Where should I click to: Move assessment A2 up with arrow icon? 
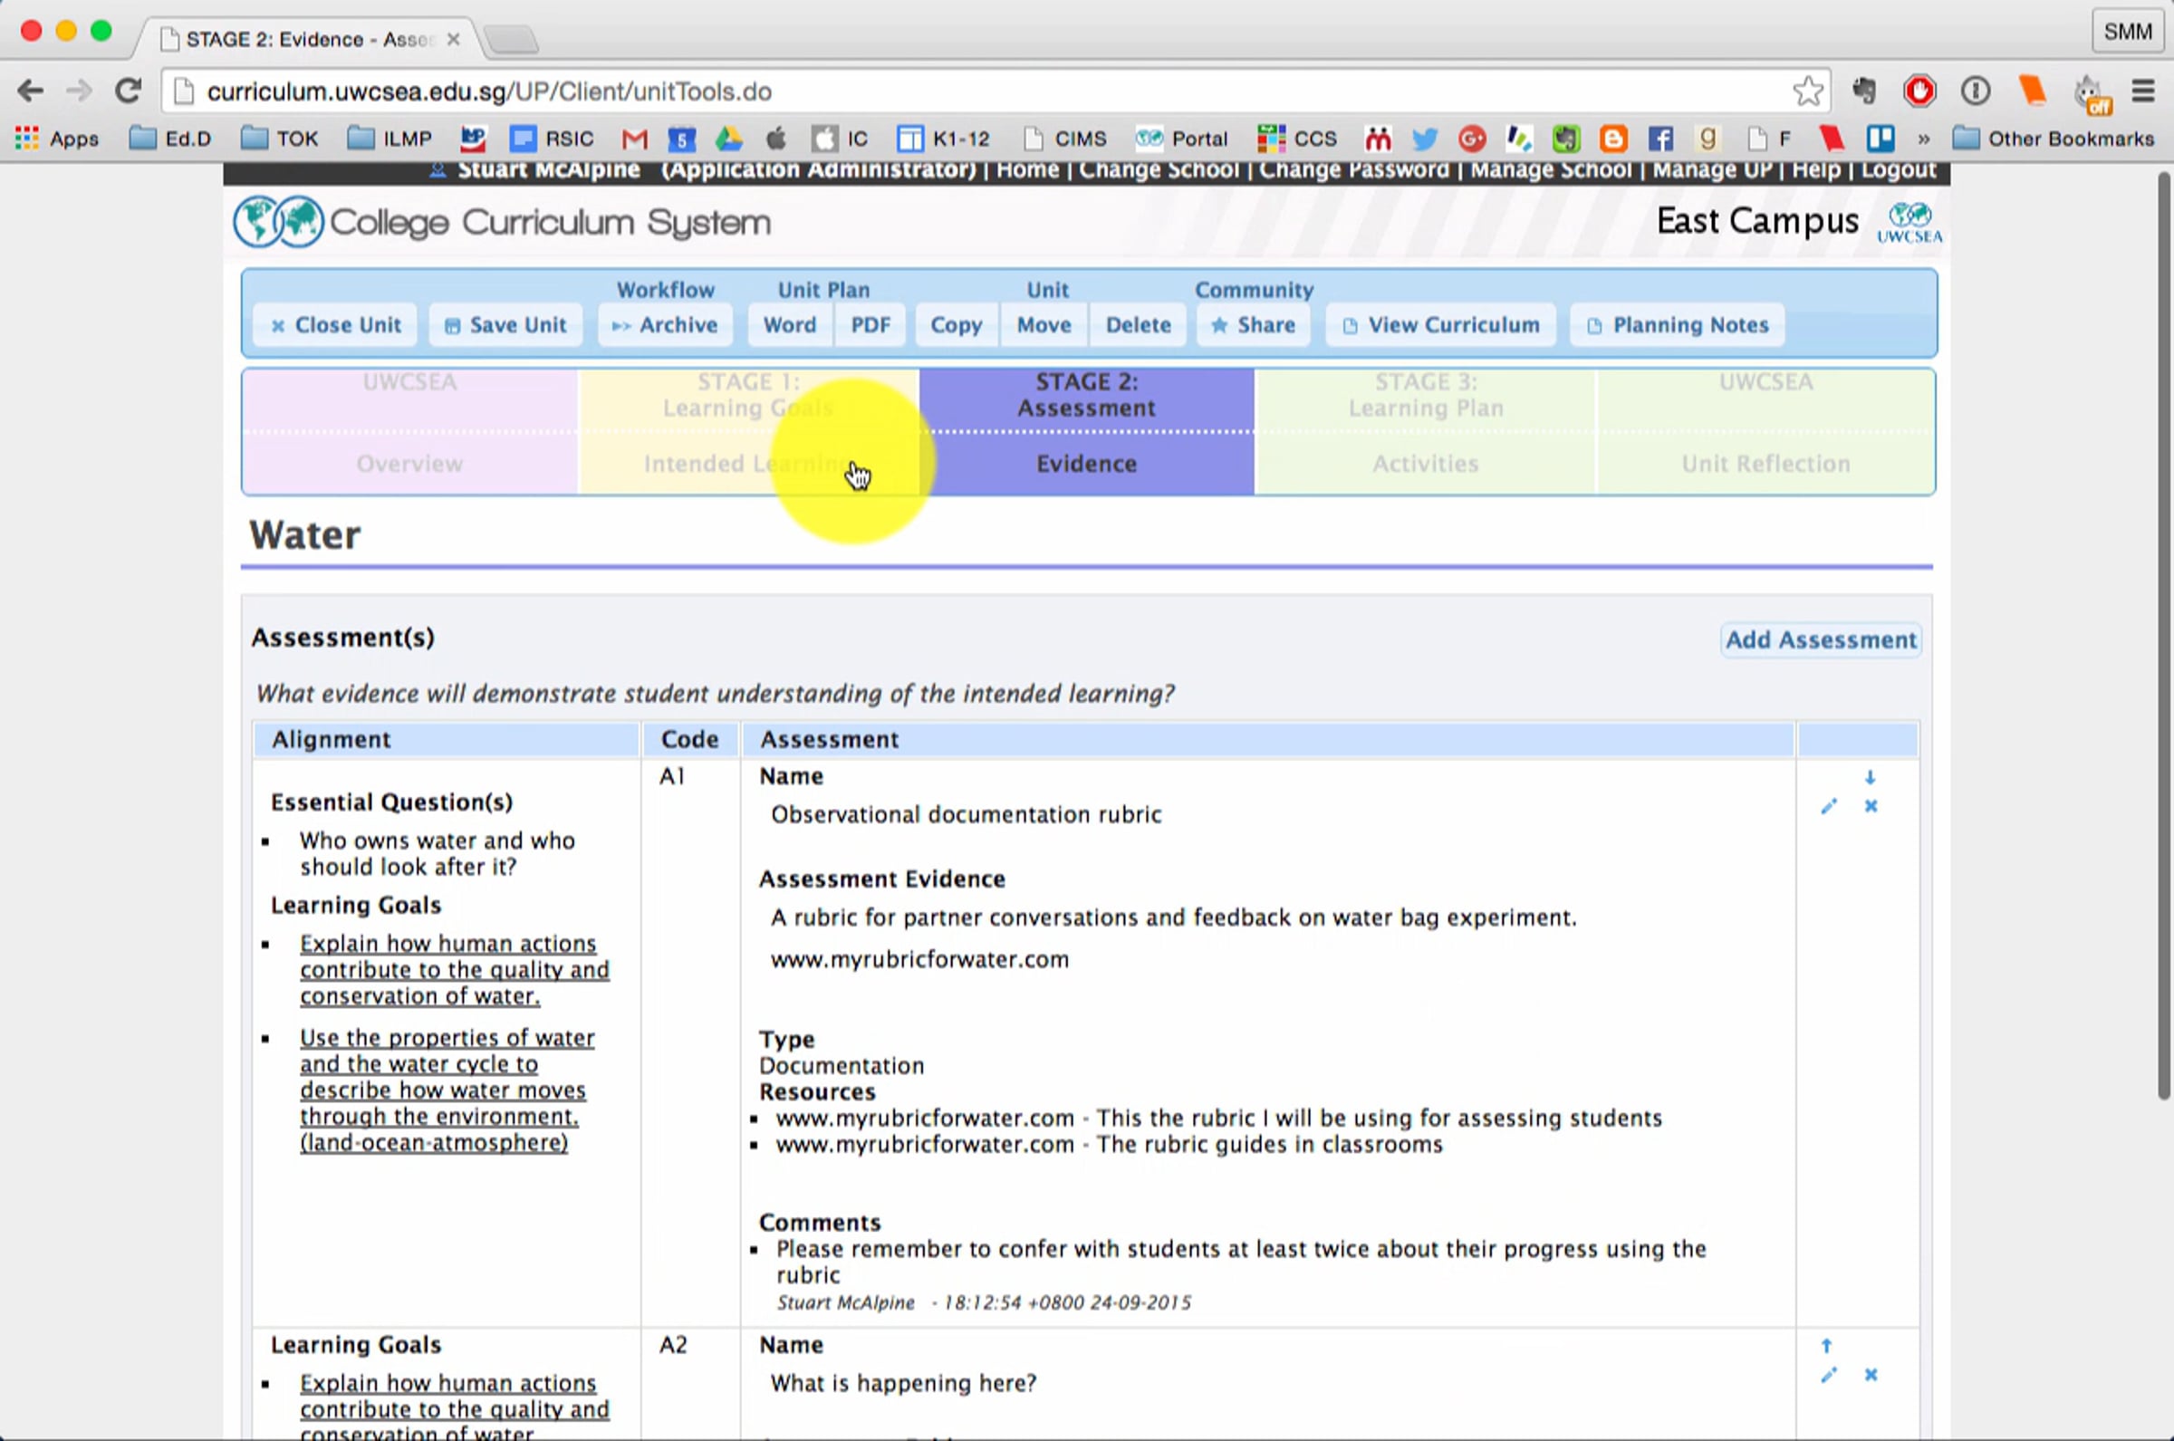1827,1345
